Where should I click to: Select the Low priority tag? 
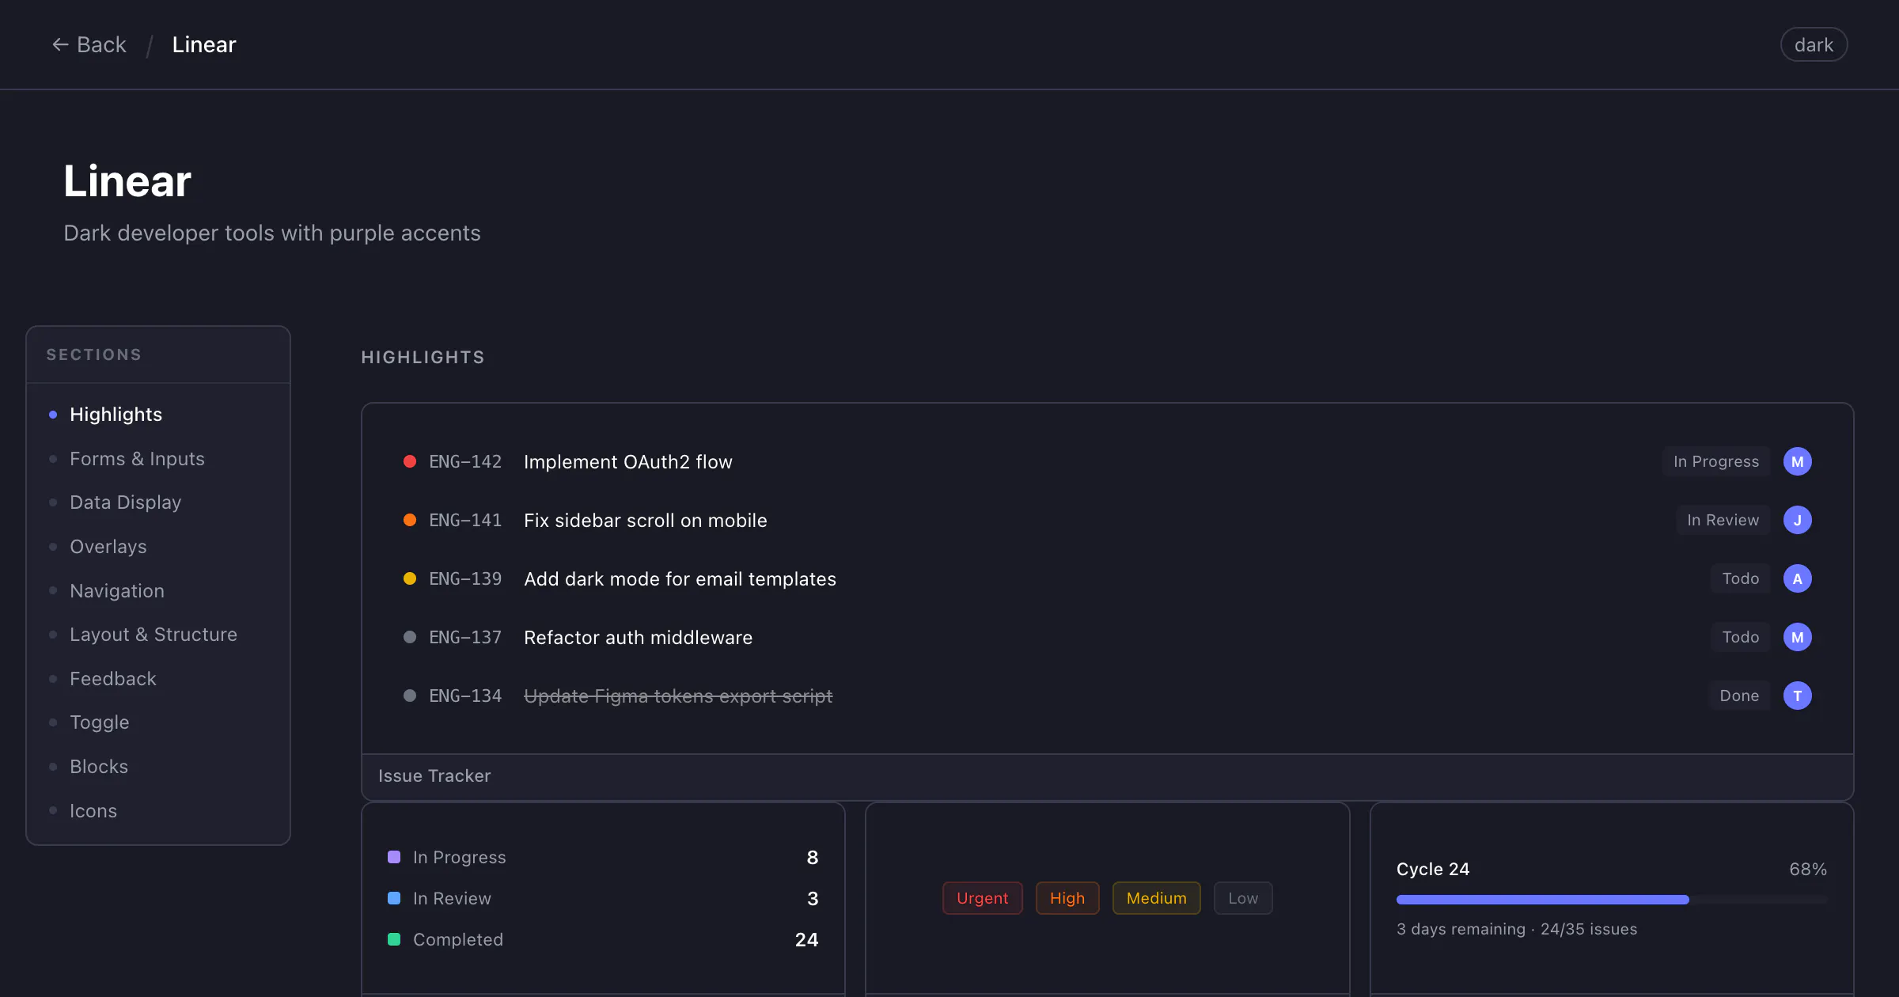click(x=1243, y=898)
